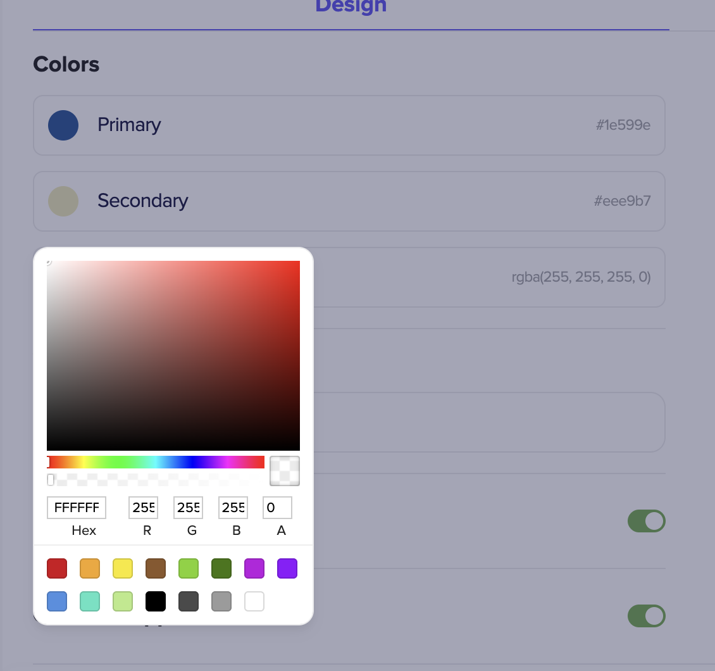Pick the magenta preset color
The height and width of the screenshot is (671, 715).
click(254, 568)
